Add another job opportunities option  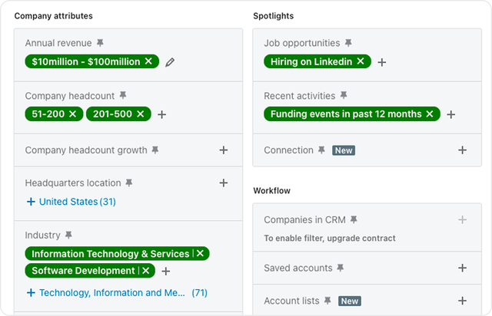tap(382, 62)
